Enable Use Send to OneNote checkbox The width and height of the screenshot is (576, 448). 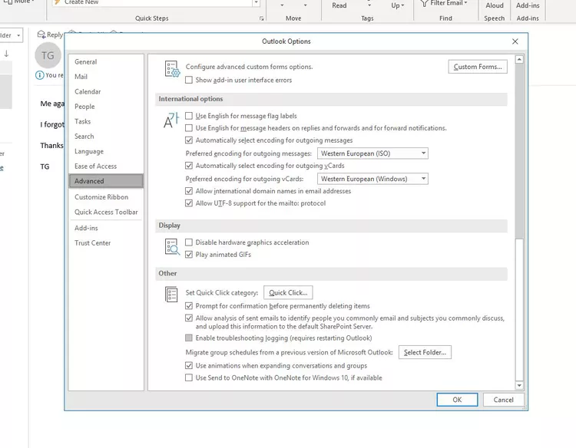click(x=189, y=377)
